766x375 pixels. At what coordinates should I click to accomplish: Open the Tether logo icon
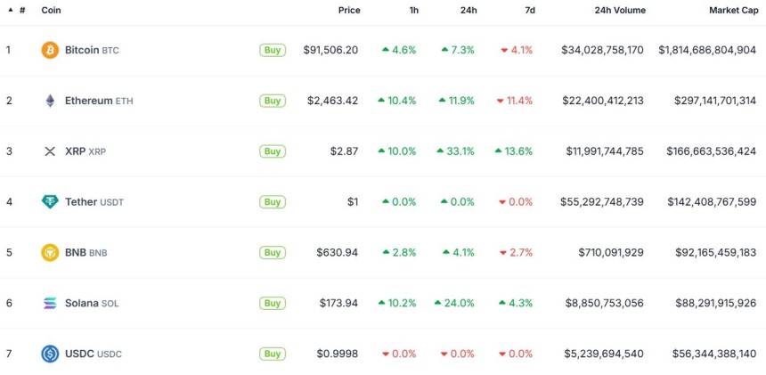click(x=50, y=201)
